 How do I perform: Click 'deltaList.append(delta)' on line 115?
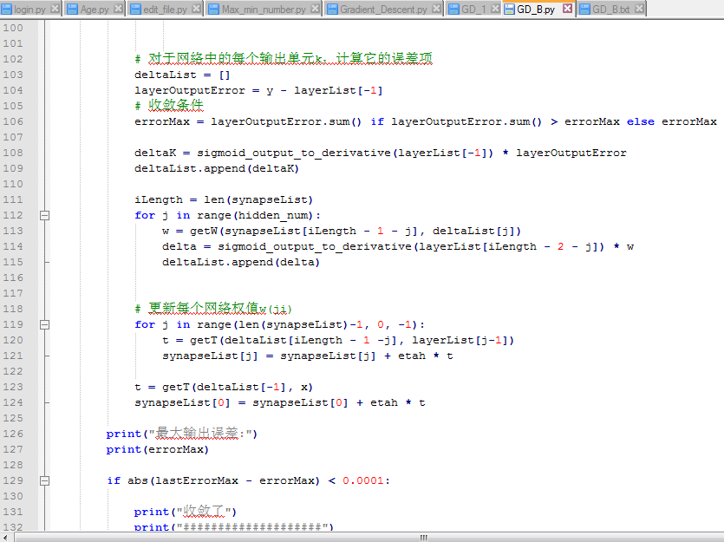240,262
